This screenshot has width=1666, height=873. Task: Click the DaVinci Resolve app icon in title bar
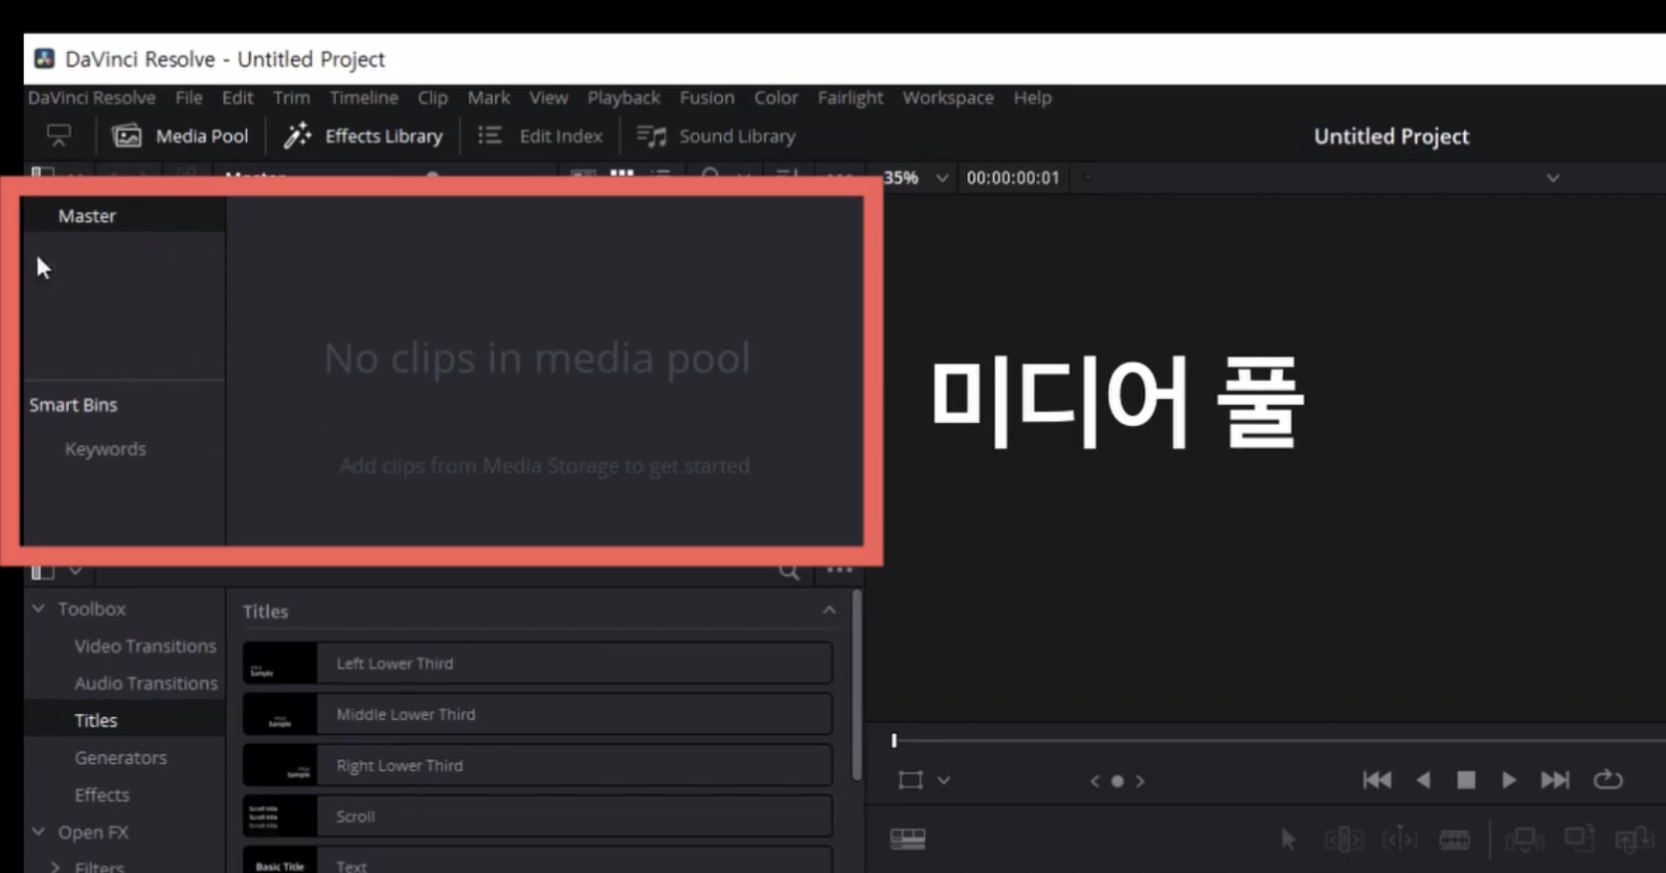coord(44,58)
